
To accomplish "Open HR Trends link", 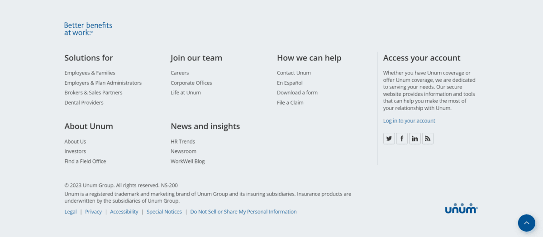I will tap(183, 141).
